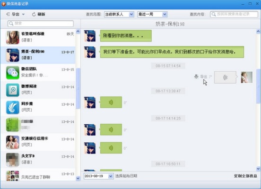The width and height of the screenshot is (261, 189).
Task: Click the search magnifier in contact search
Action: pyautogui.click(x=11, y=24)
